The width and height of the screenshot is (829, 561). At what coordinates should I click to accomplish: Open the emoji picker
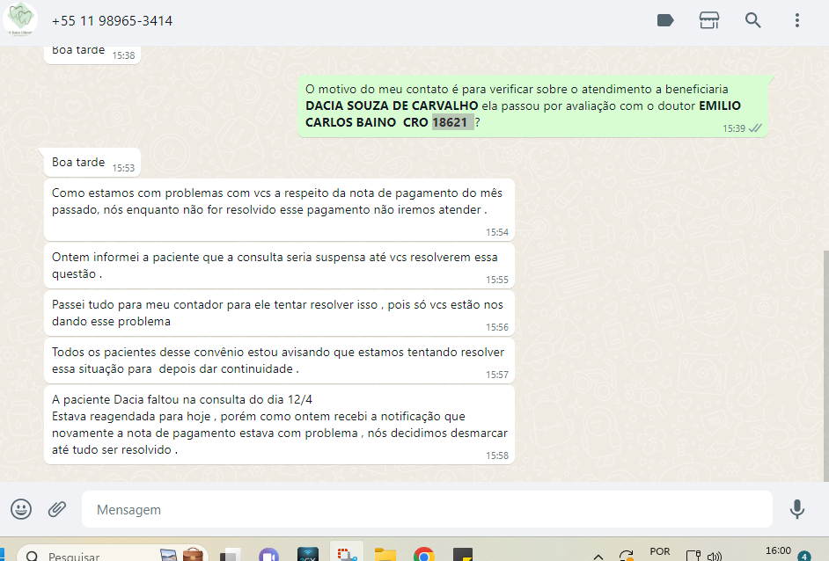tap(21, 509)
